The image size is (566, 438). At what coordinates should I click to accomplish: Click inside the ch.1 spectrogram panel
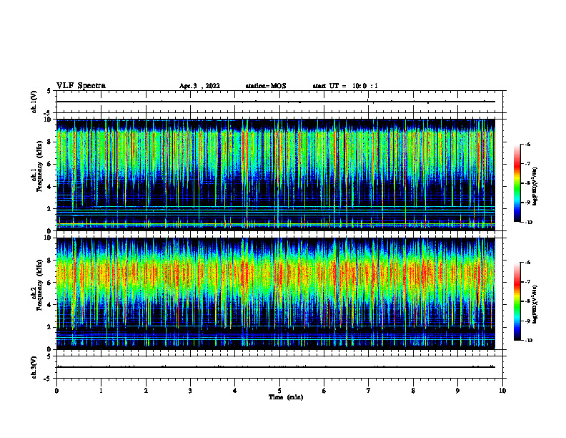point(276,175)
